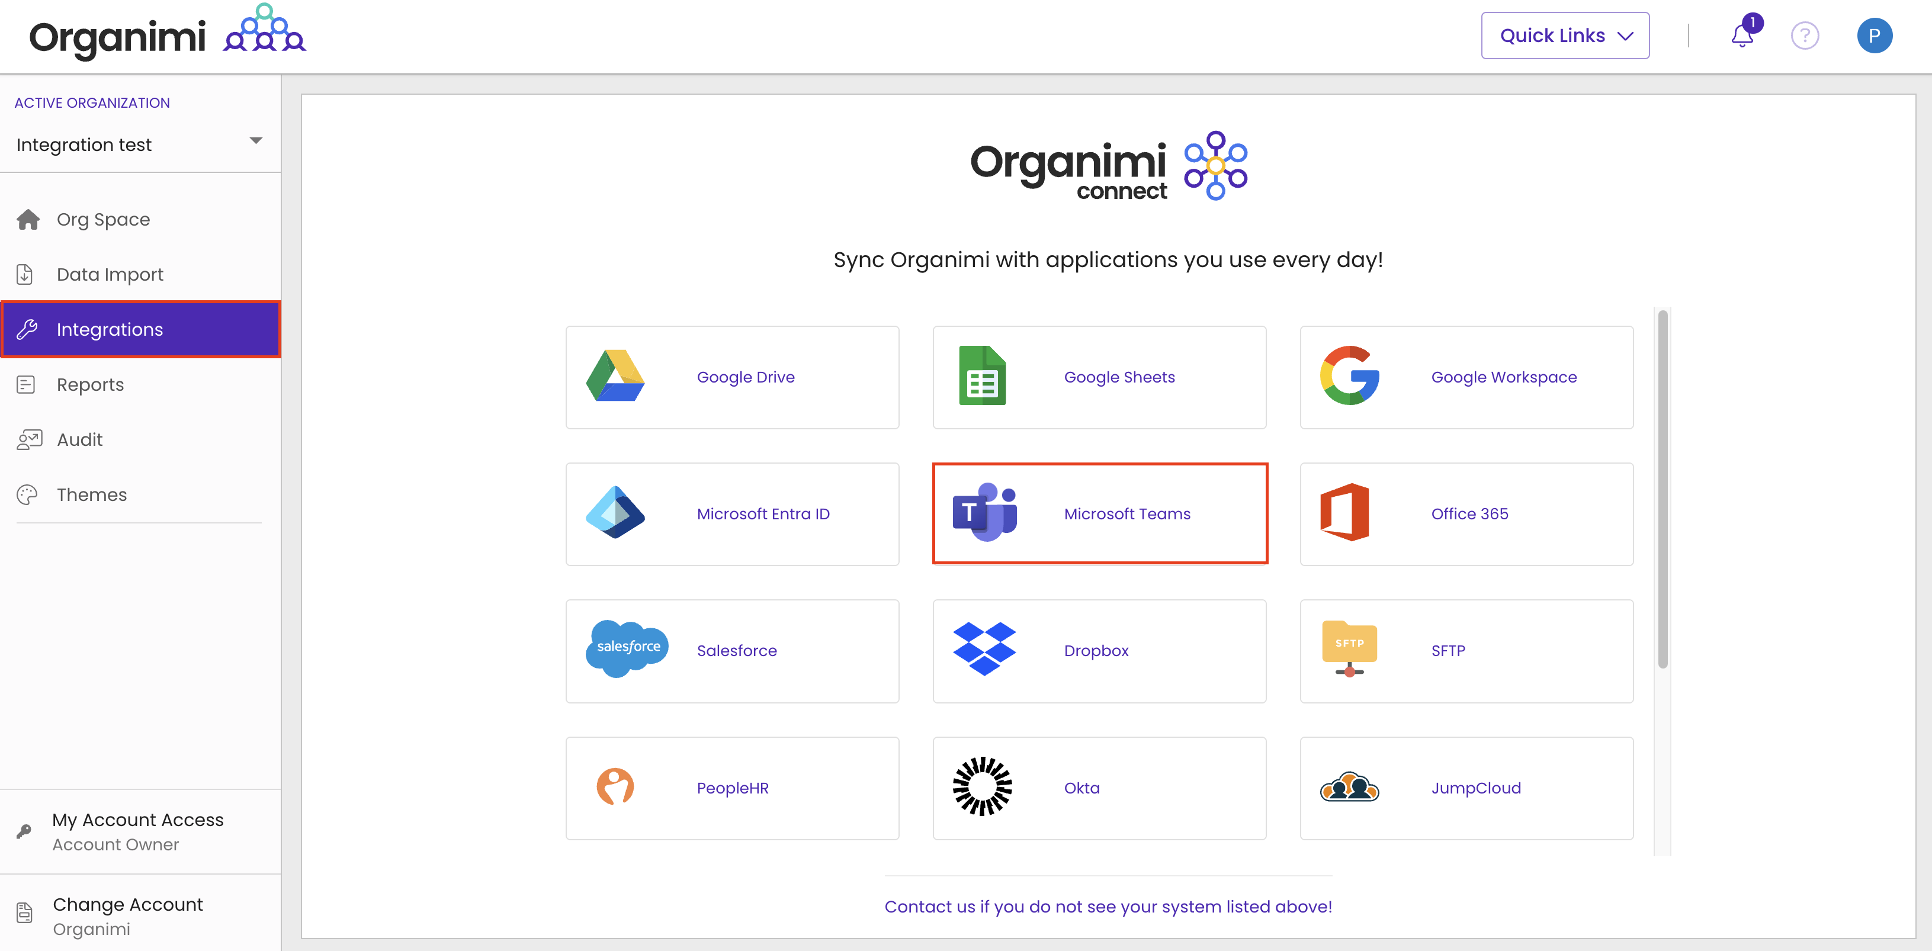
Task: Open the Data Import menu item
Action: (x=110, y=275)
